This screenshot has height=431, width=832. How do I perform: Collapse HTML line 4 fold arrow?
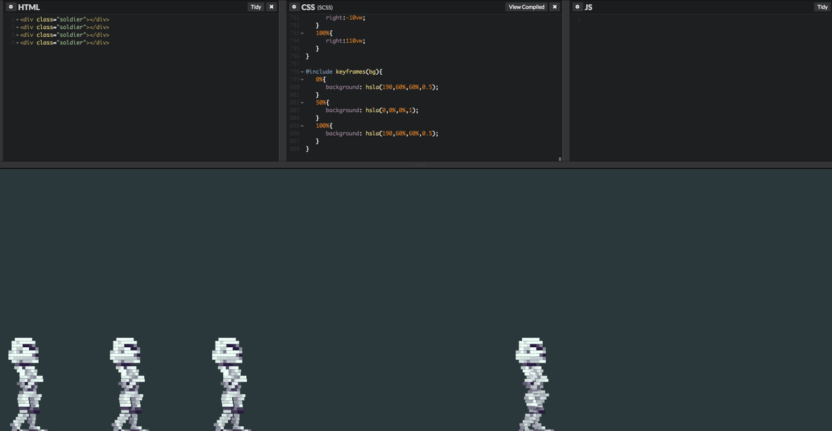17,42
